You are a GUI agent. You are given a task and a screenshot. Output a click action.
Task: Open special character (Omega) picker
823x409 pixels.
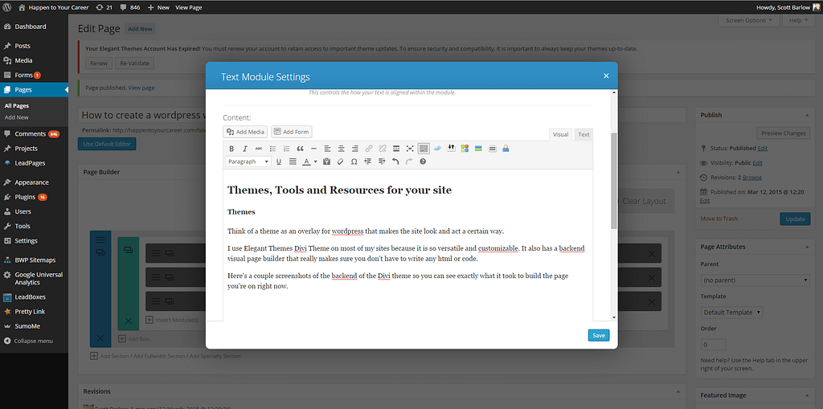[x=354, y=162]
